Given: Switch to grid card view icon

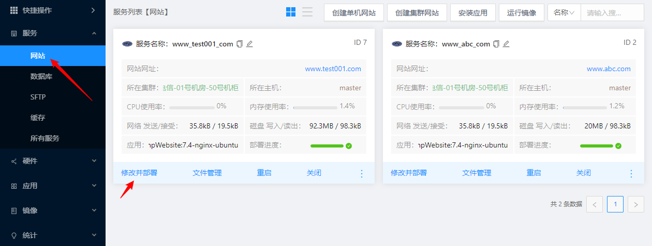Looking at the screenshot, I should (x=291, y=12).
